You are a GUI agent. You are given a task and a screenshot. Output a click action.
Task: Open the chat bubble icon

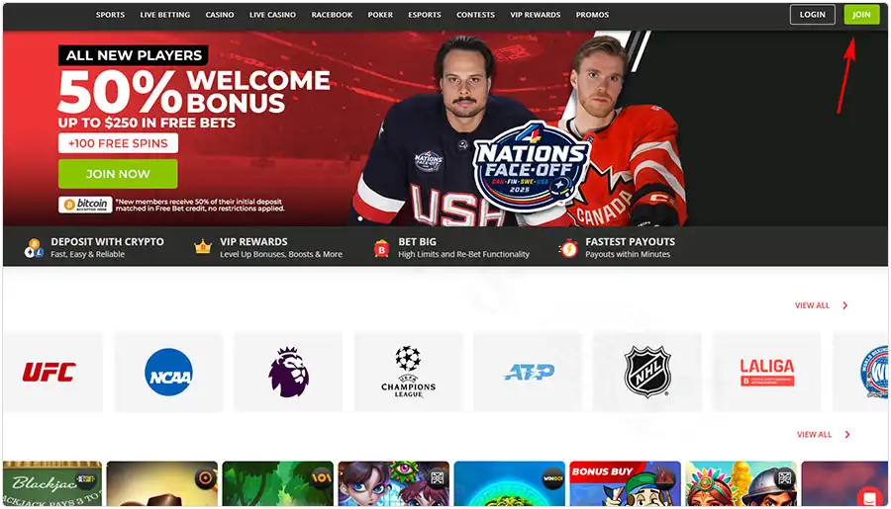coord(869,498)
